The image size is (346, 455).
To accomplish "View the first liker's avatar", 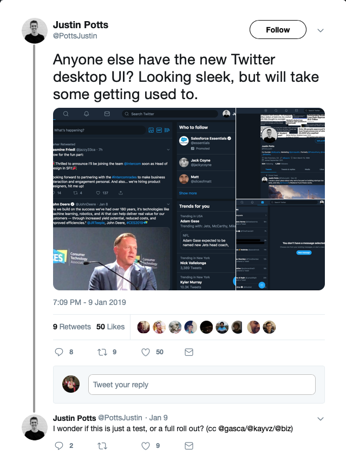I will (x=143, y=327).
